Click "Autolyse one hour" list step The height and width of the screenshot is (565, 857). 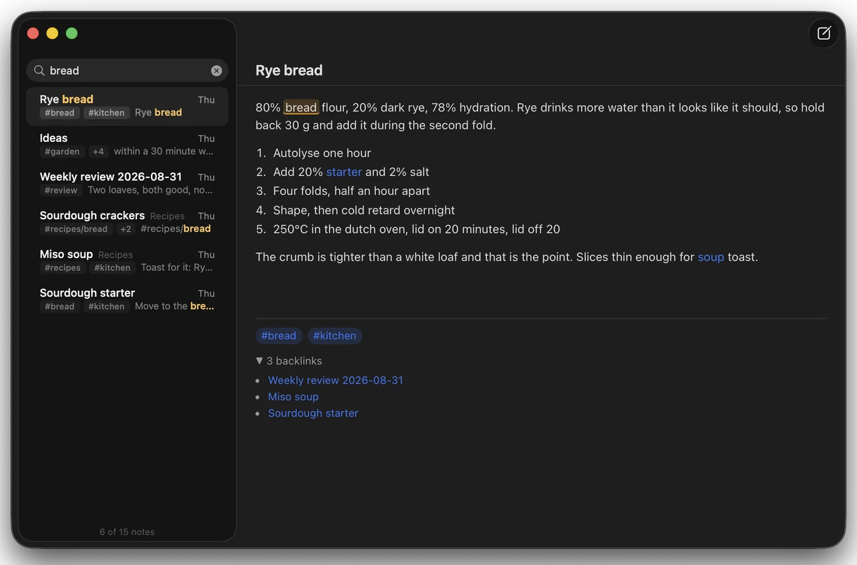[322, 153]
